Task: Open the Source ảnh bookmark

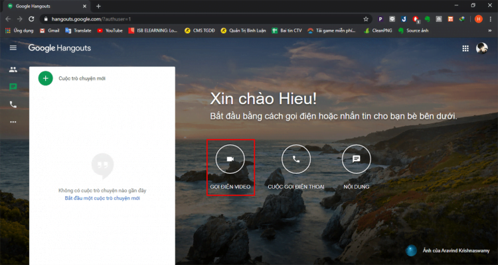Action: click(x=414, y=30)
